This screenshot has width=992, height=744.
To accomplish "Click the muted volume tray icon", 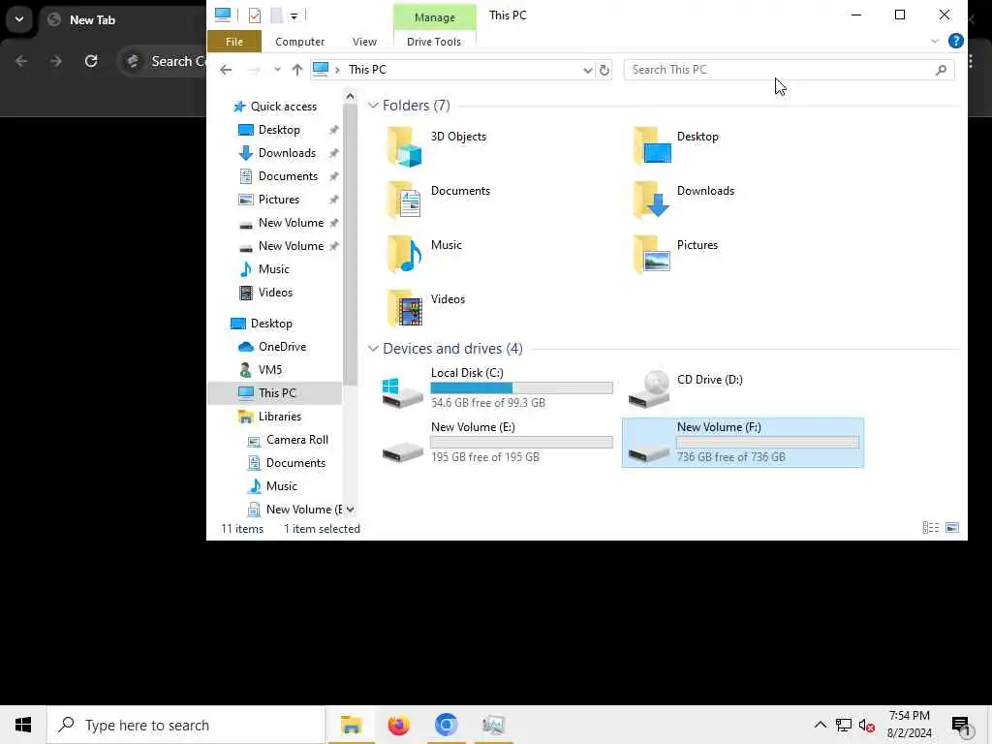I will (x=867, y=725).
